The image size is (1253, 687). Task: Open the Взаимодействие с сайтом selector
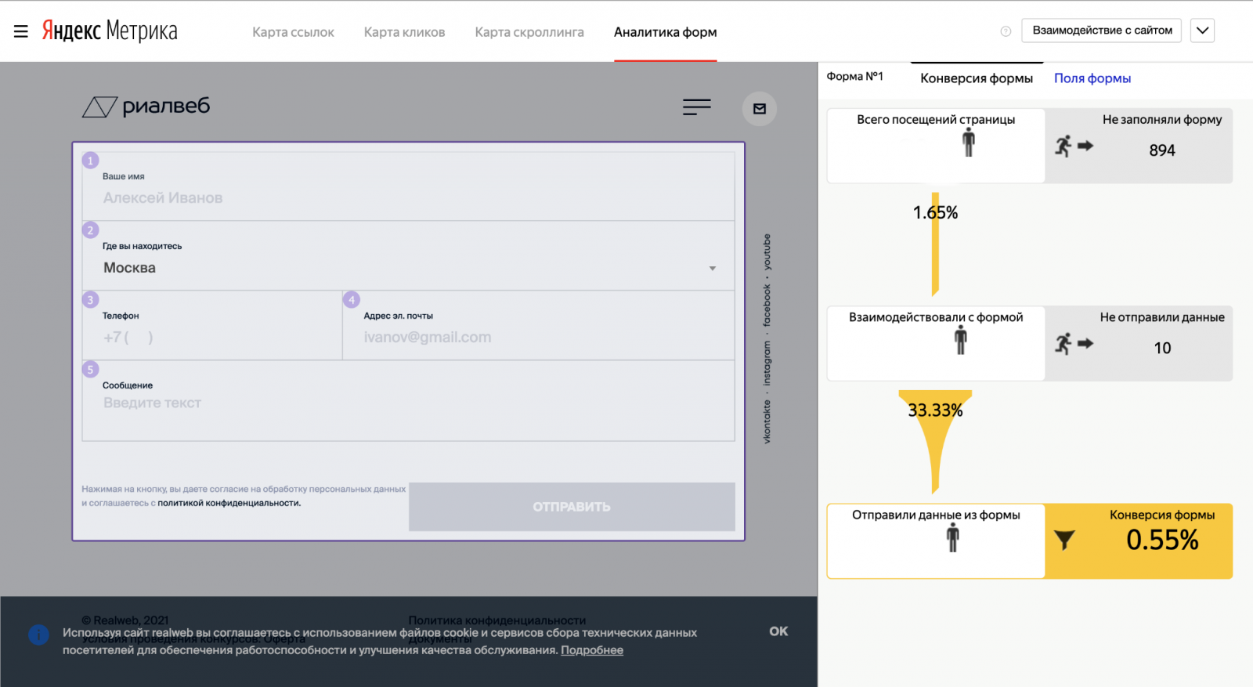coord(1101,31)
